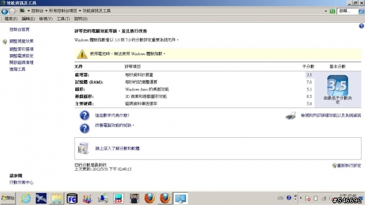Open 進階工具 in the sidebar
Viewport: 365px width, 205px height.
(x=17, y=69)
